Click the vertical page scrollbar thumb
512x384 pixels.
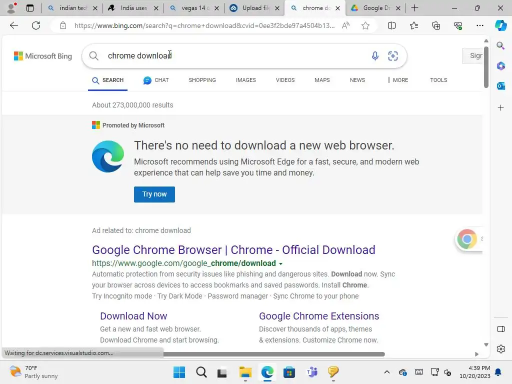click(x=486, y=67)
